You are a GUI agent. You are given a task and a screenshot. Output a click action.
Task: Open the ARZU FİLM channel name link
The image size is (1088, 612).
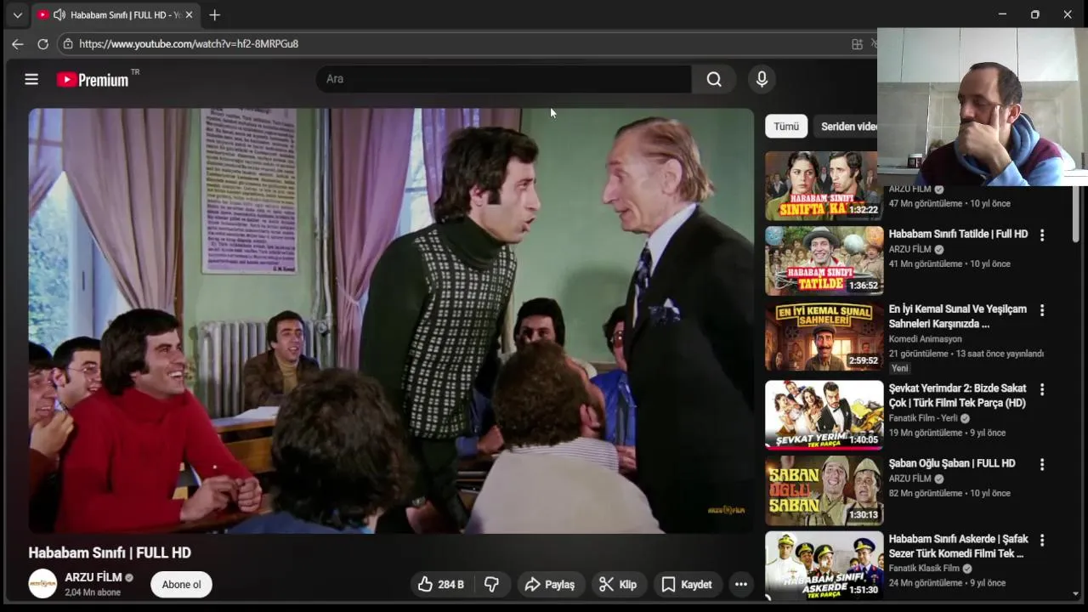pos(93,577)
